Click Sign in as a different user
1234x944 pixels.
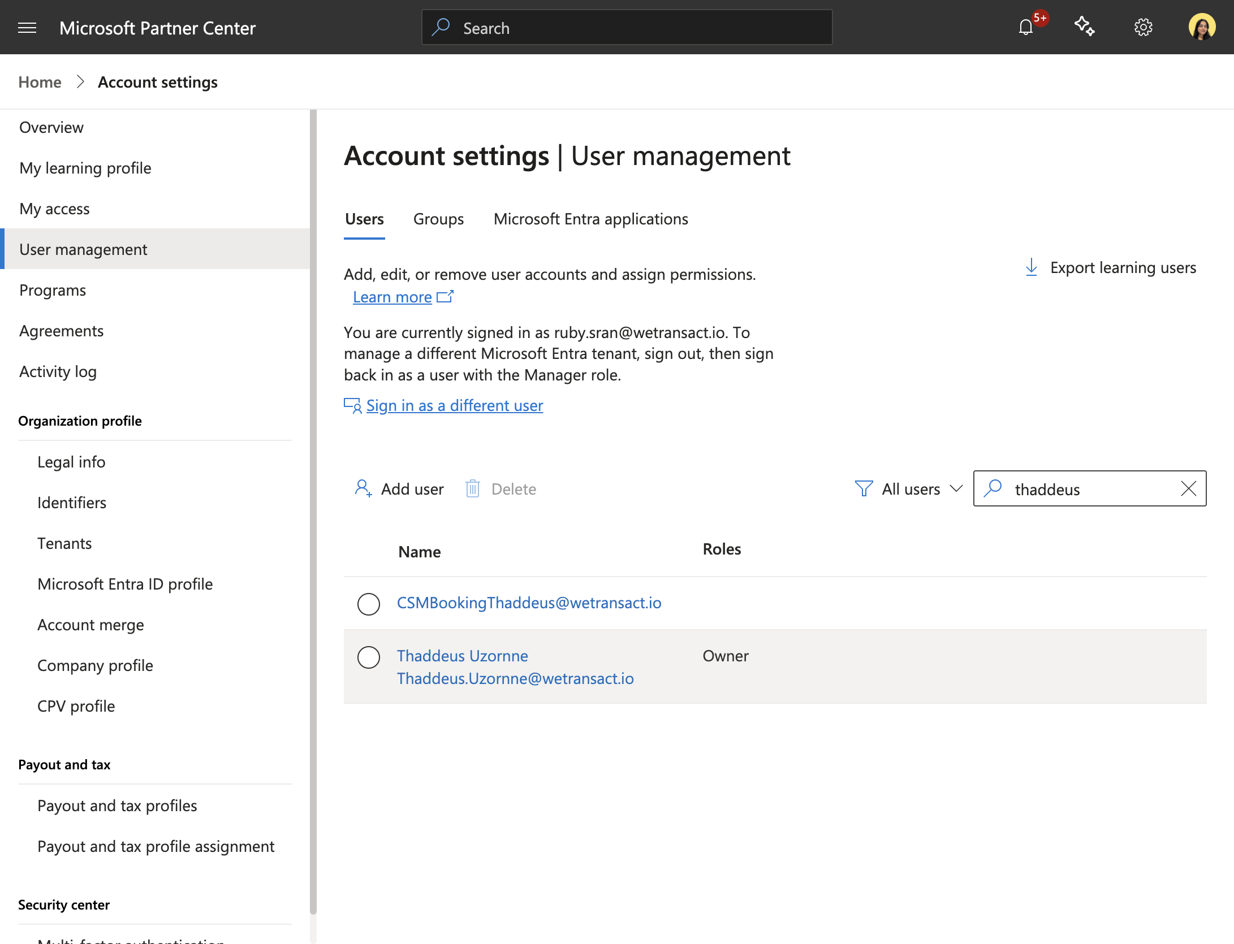(x=455, y=406)
